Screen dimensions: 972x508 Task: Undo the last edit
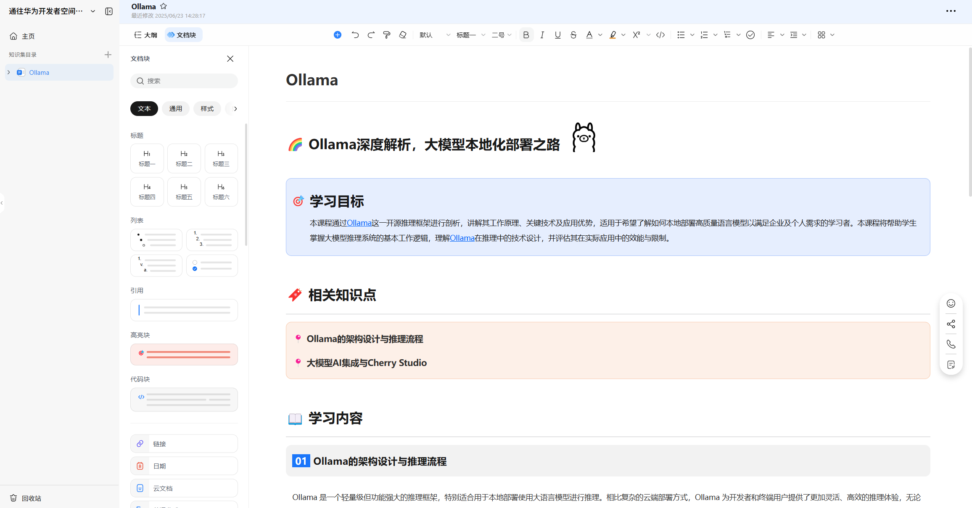pyautogui.click(x=355, y=35)
